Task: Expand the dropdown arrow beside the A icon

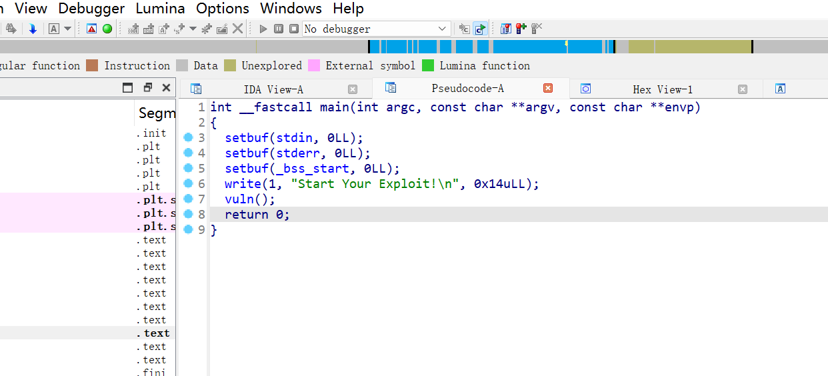Action: point(67,29)
